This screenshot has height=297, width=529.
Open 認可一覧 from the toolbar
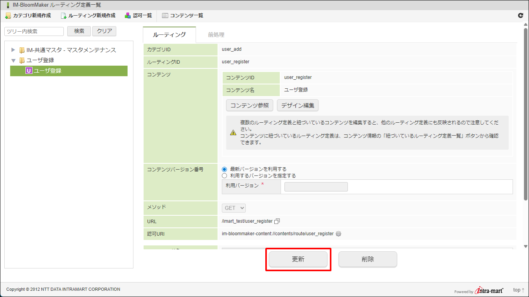(139, 16)
